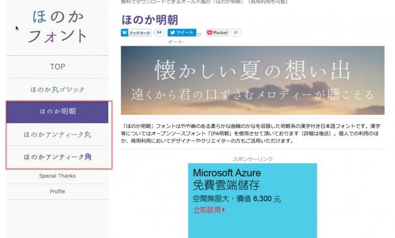Open ほのかアンティーク丸 font page

click(x=58, y=134)
